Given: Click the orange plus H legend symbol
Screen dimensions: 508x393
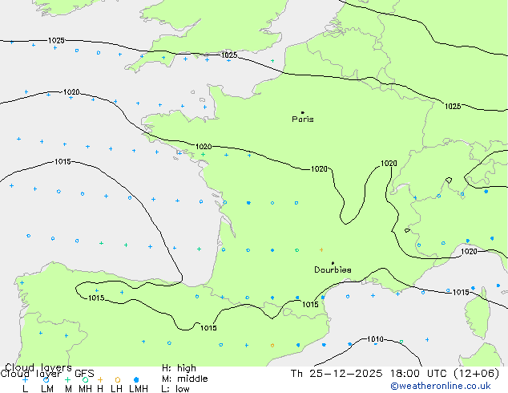Looking at the screenshot, I should coord(100,379).
